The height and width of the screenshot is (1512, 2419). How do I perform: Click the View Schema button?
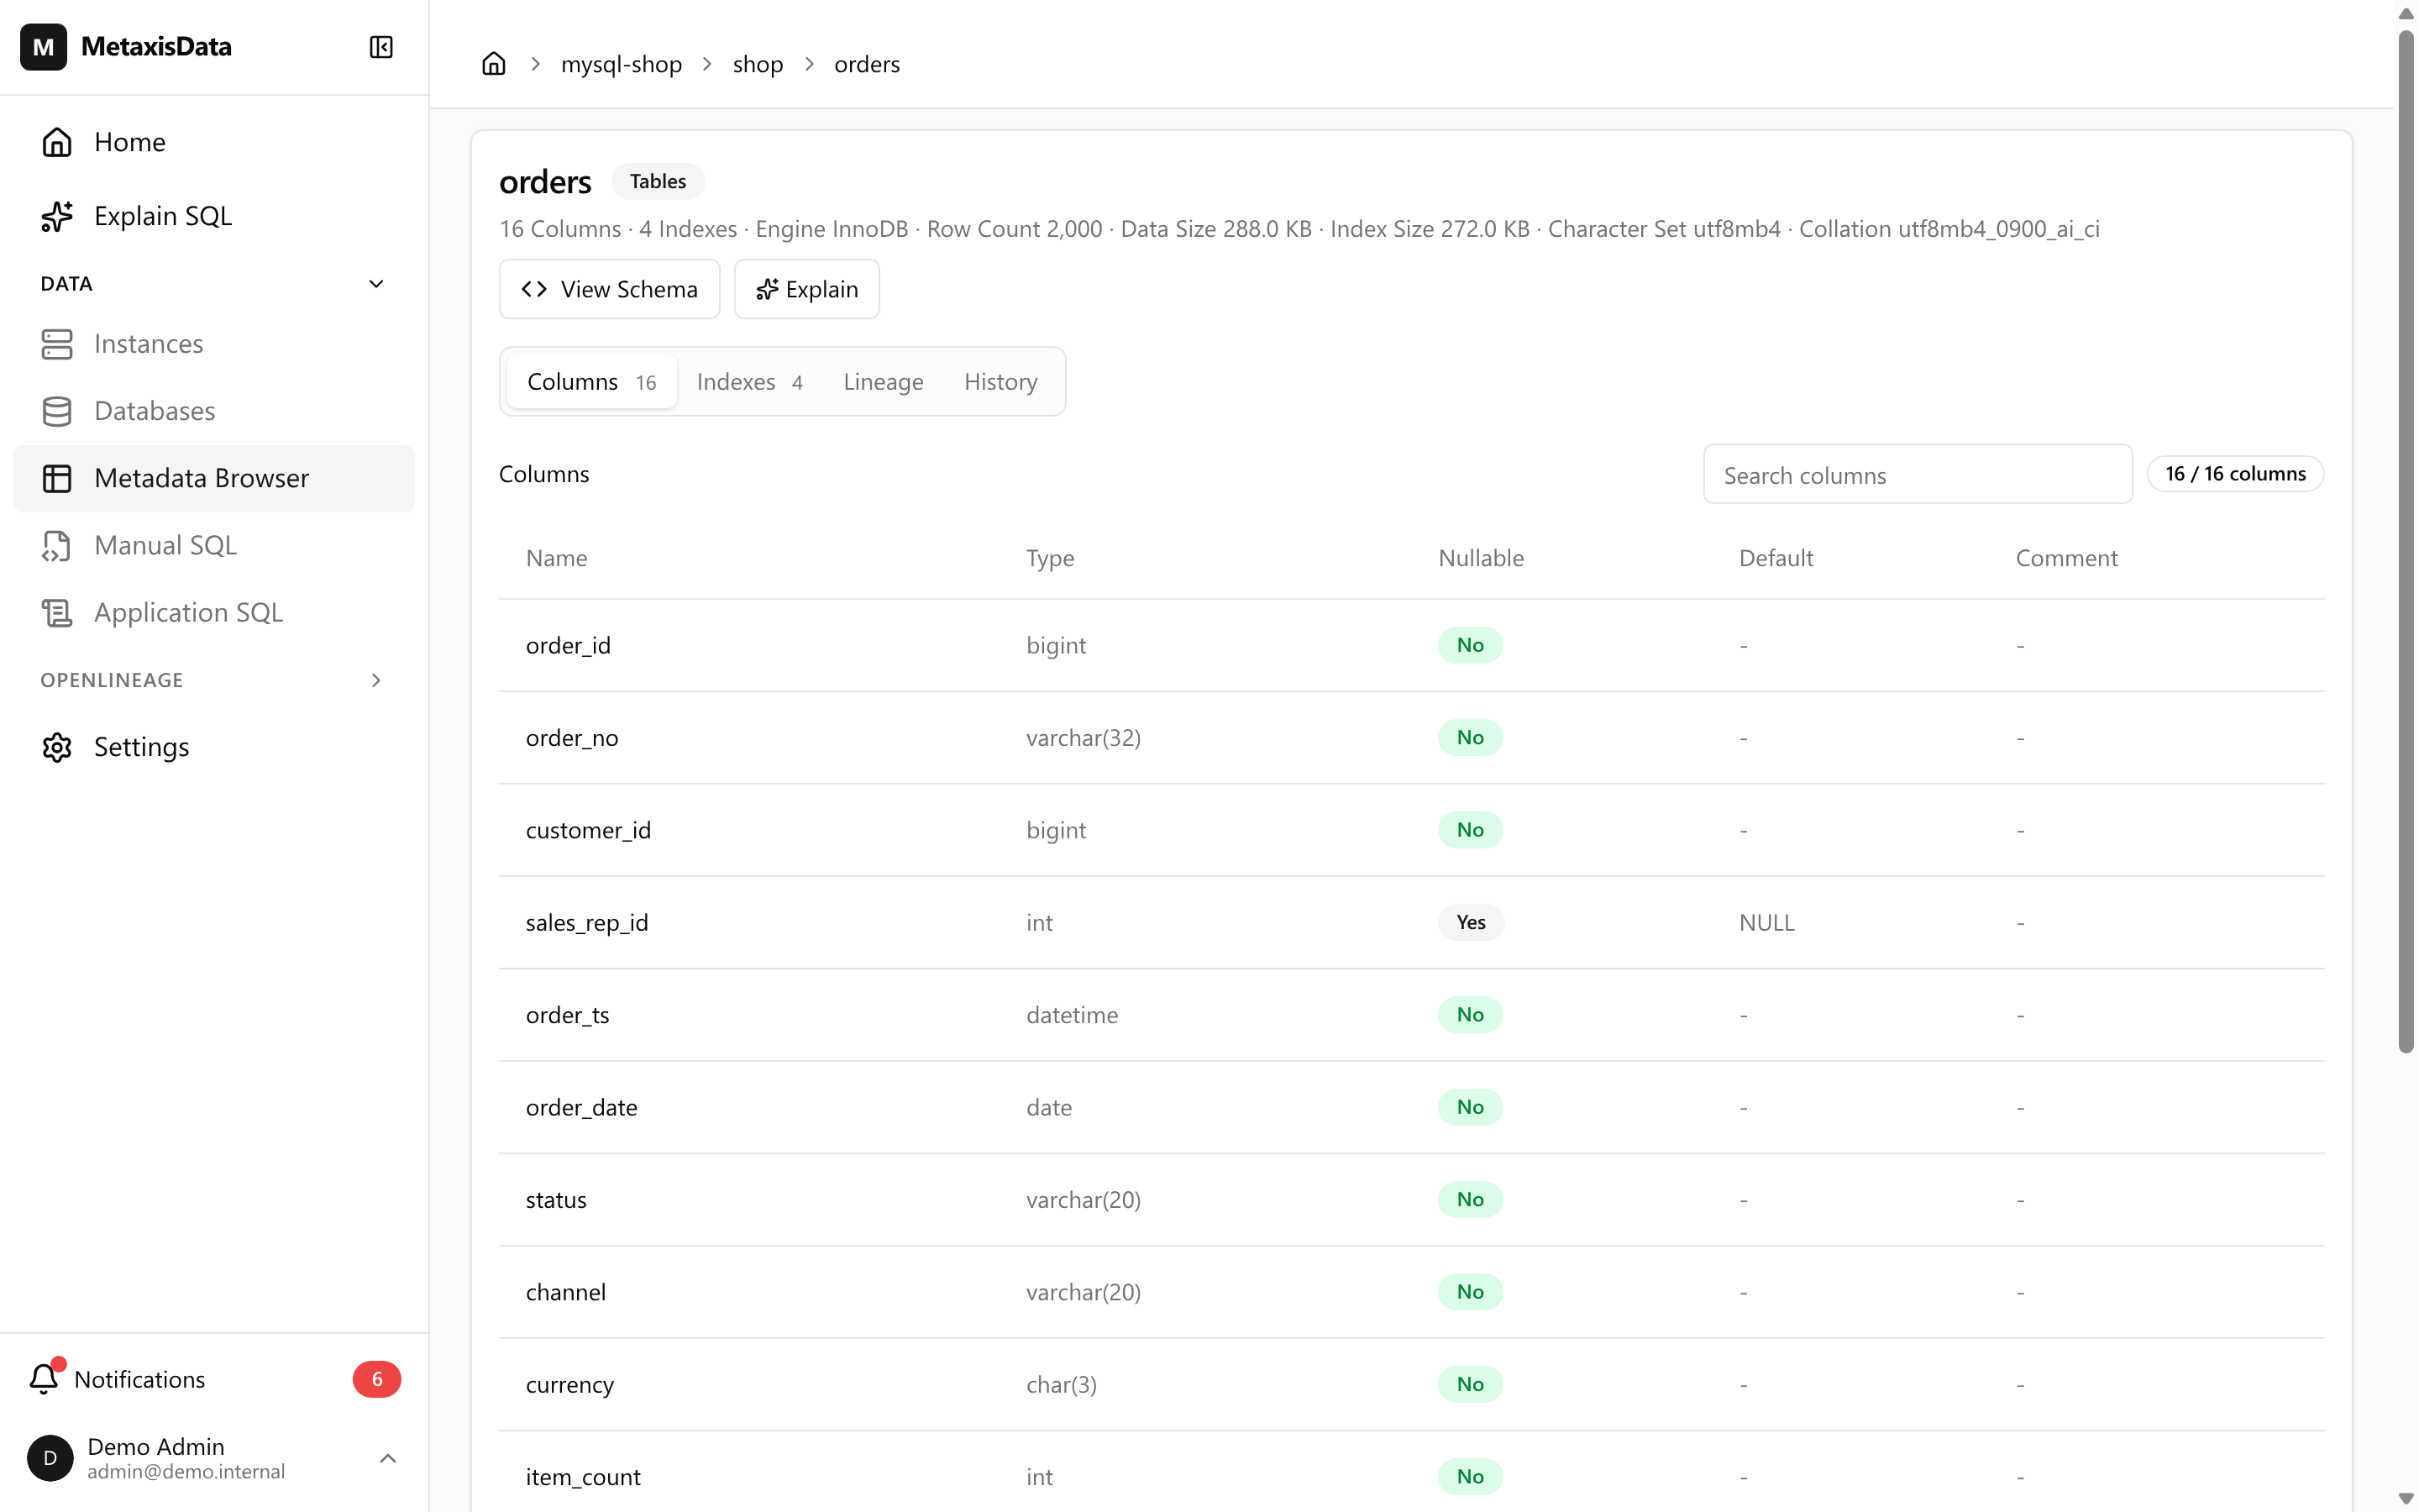(x=609, y=289)
